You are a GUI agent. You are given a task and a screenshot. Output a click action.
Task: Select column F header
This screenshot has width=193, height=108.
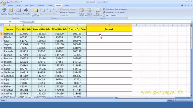(109, 25)
